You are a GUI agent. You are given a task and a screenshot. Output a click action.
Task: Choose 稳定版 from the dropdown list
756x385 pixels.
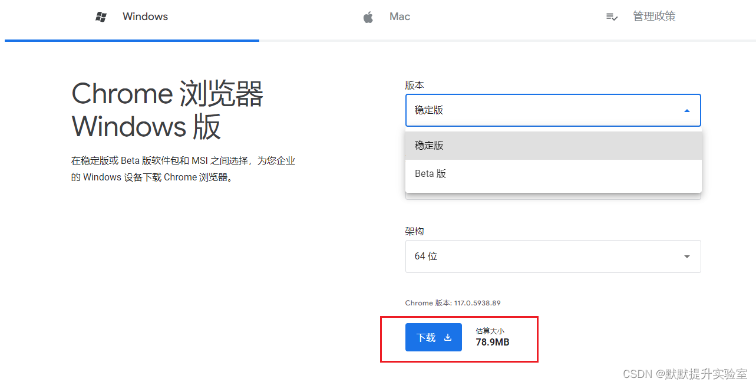pyautogui.click(x=553, y=146)
